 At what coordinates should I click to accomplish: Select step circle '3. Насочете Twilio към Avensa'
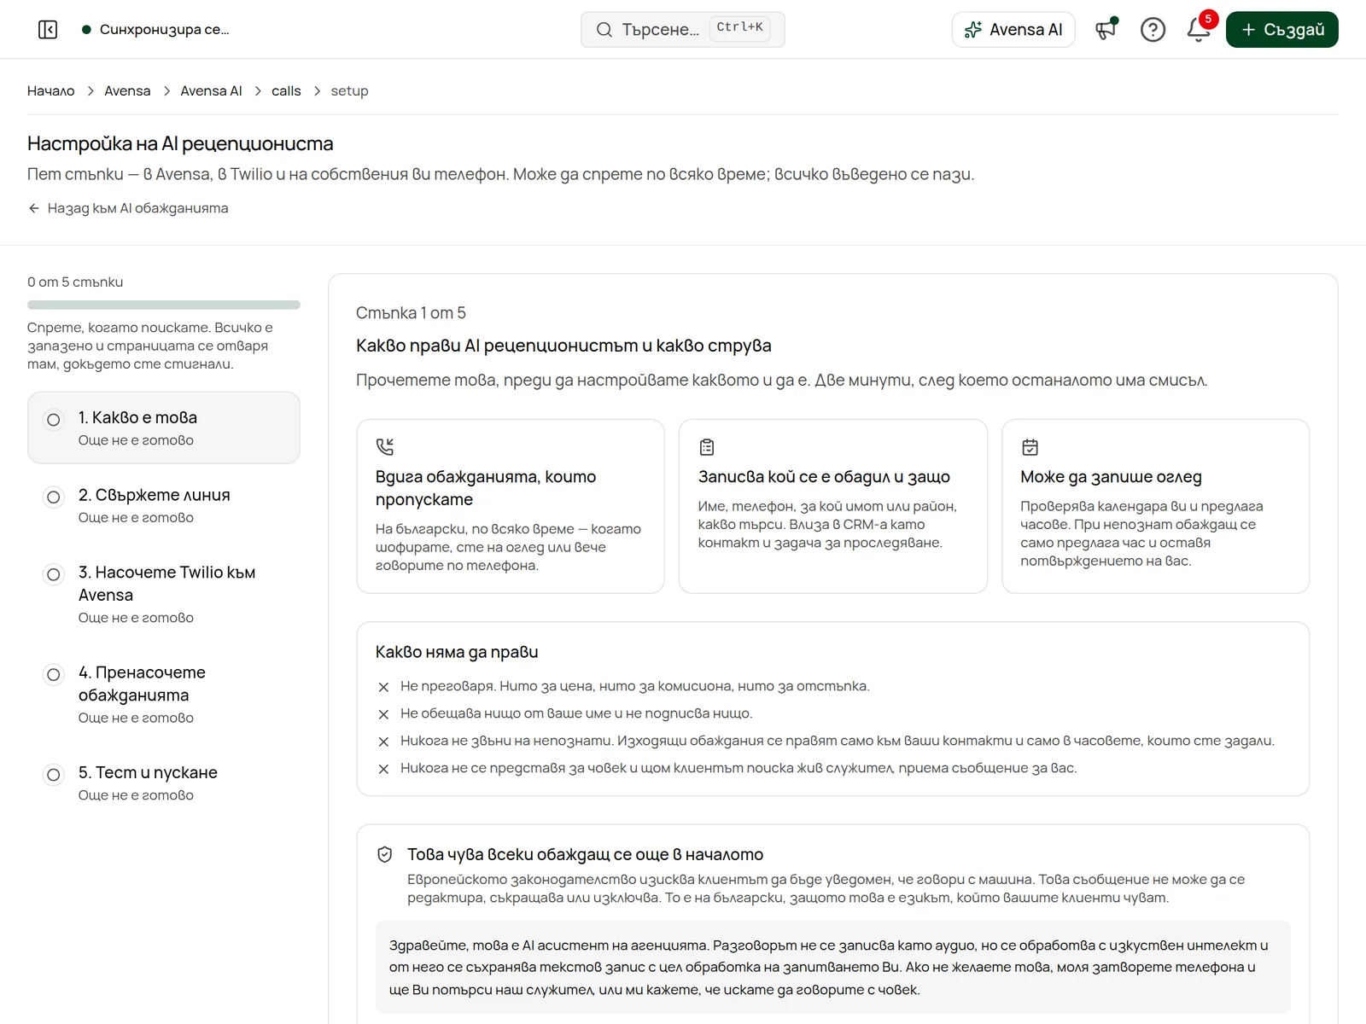click(54, 574)
